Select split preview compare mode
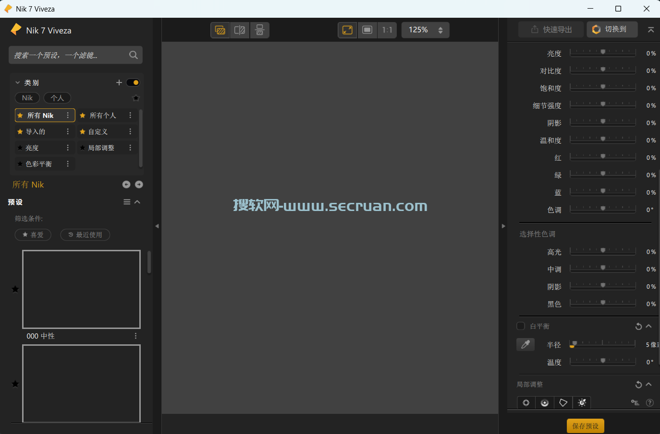This screenshot has height=434, width=660. point(240,30)
